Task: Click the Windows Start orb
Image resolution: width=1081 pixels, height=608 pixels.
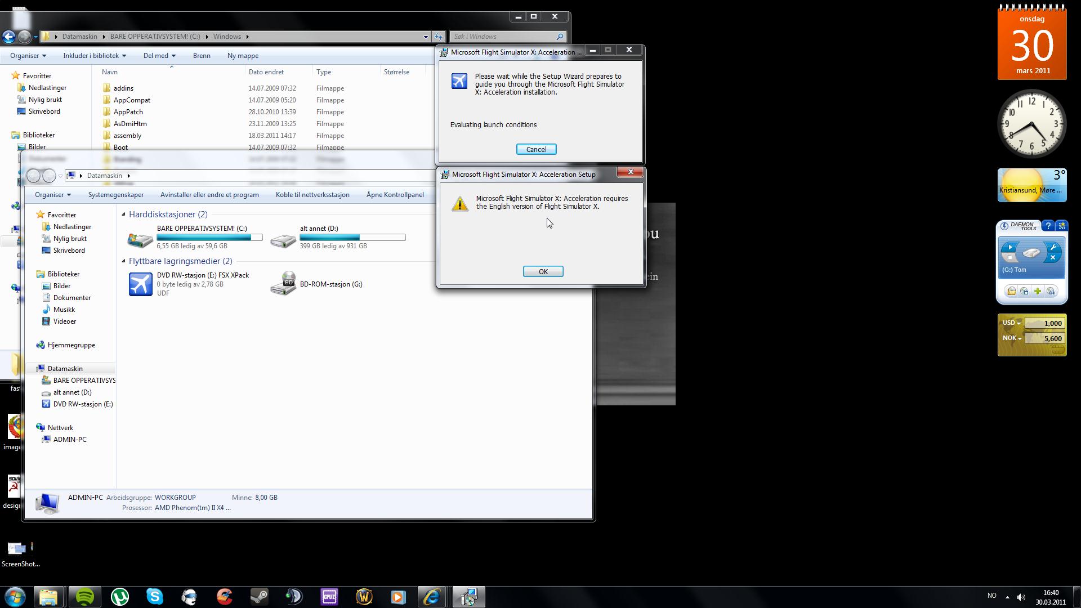Action: (x=15, y=597)
